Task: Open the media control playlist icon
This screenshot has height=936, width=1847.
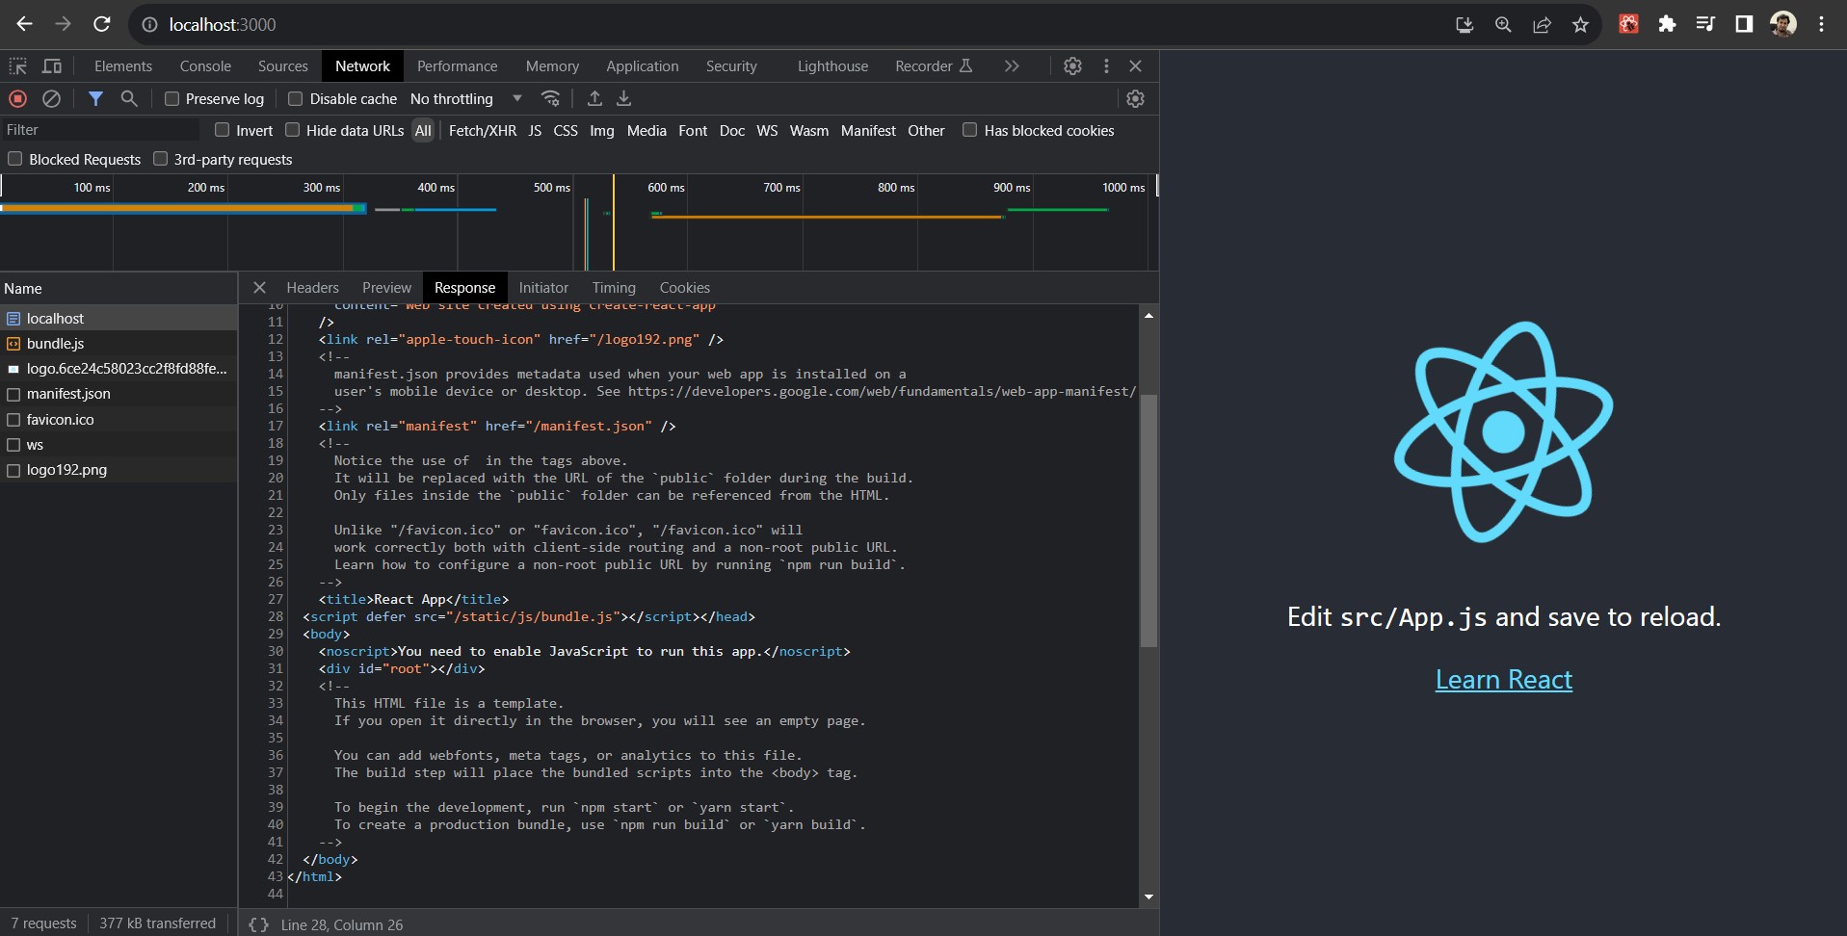Action: [x=1705, y=24]
